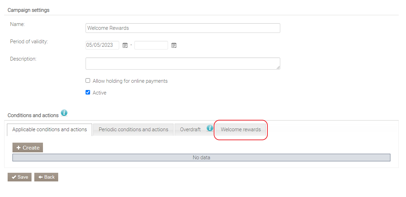
Task: Go back using the Back button
Action: 46,177
